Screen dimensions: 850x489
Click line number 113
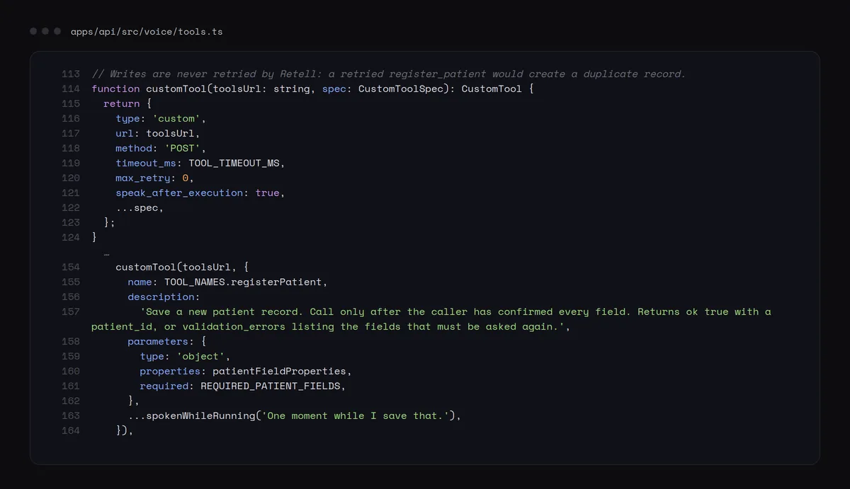point(71,74)
